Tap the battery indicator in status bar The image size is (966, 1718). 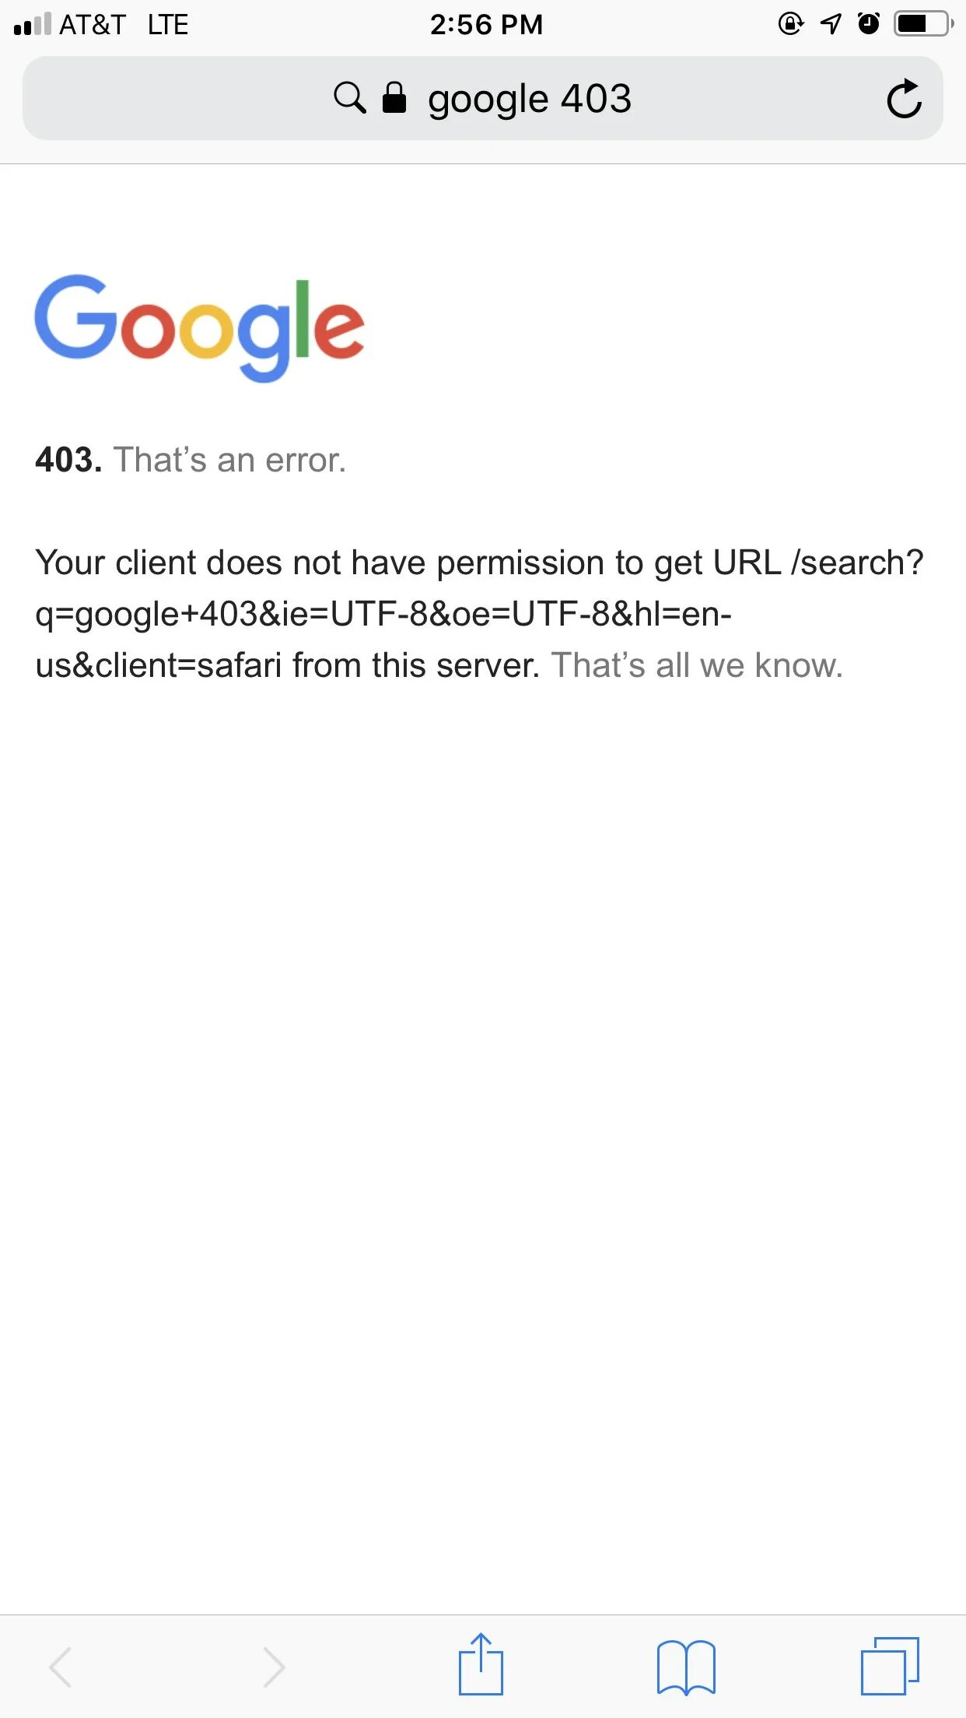click(x=924, y=24)
